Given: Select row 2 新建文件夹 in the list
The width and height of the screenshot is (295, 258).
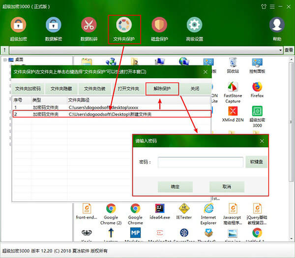Looking at the screenshot, I should click(x=112, y=114).
